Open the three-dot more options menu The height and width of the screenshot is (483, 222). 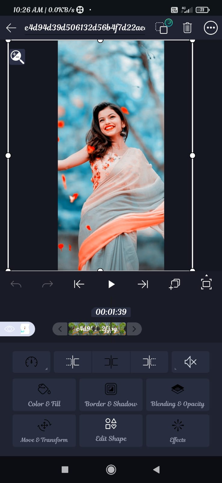(210, 28)
